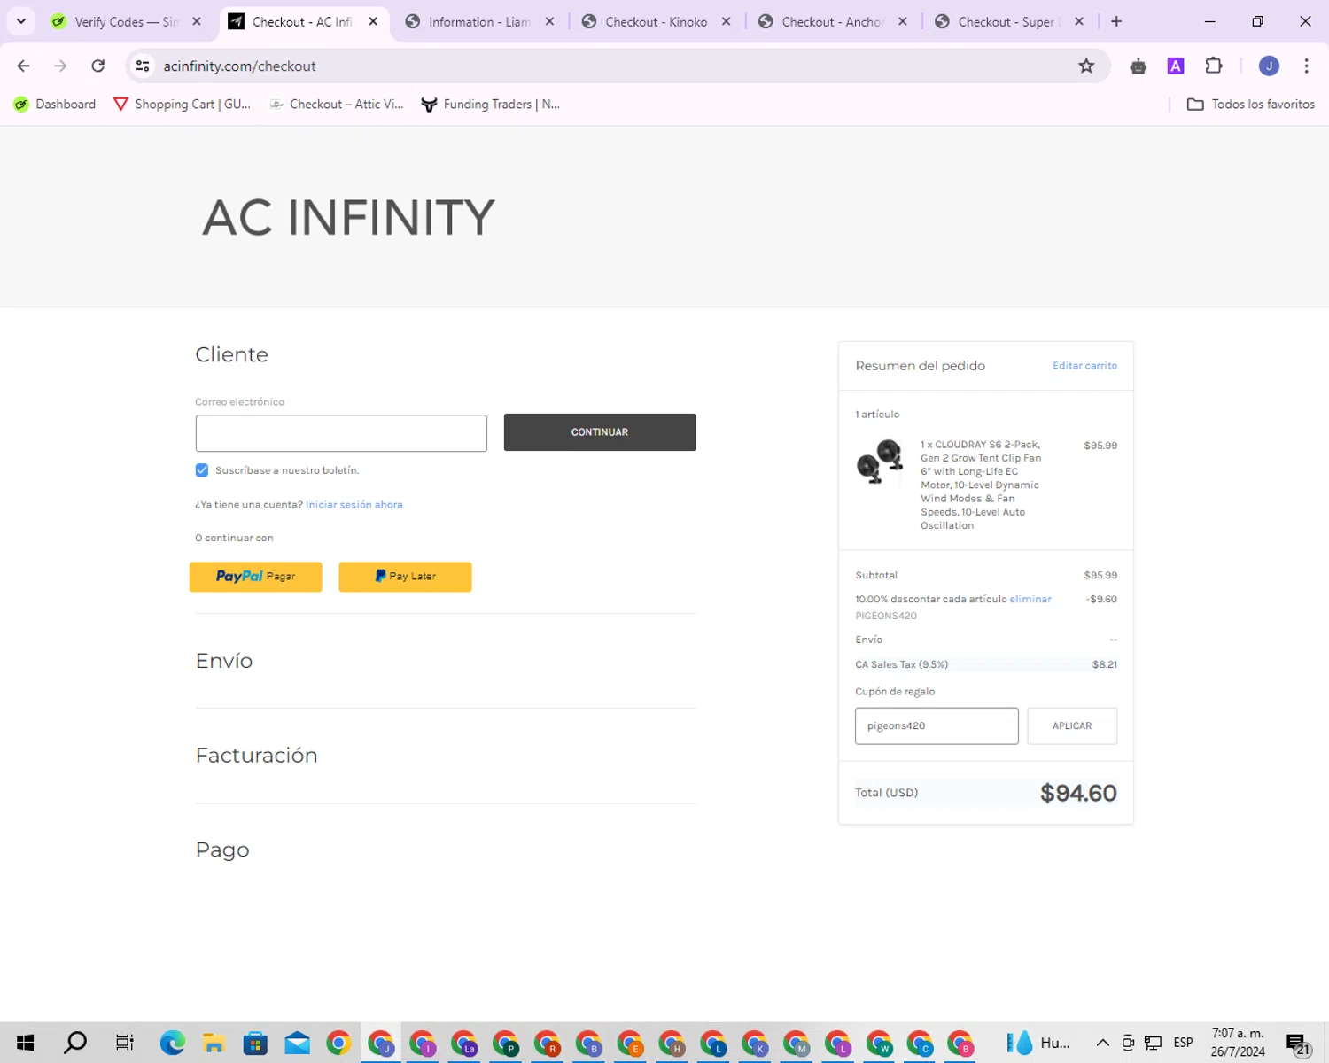Viewport: 1329px width, 1063px height.
Task: Open the Windows Start menu
Action: click(25, 1043)
